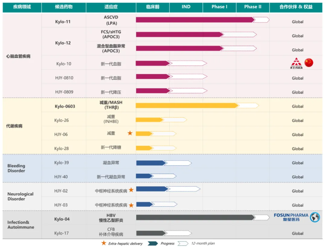Click the Fosun Pharma logo
The image size is (326, 251).
(x=291, y=217)
